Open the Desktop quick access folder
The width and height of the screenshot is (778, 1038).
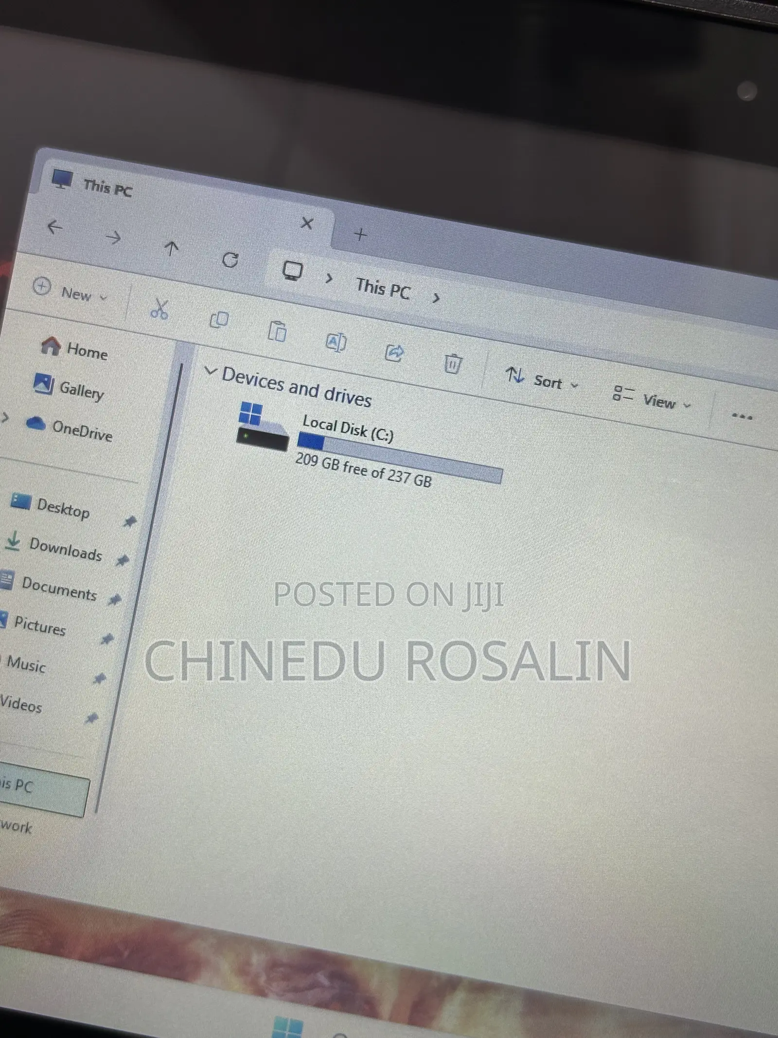[x=51, y=507]
